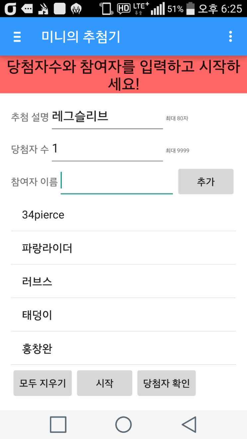
Task: Open the three-dot overflow menu
Action: click(230, 37)
